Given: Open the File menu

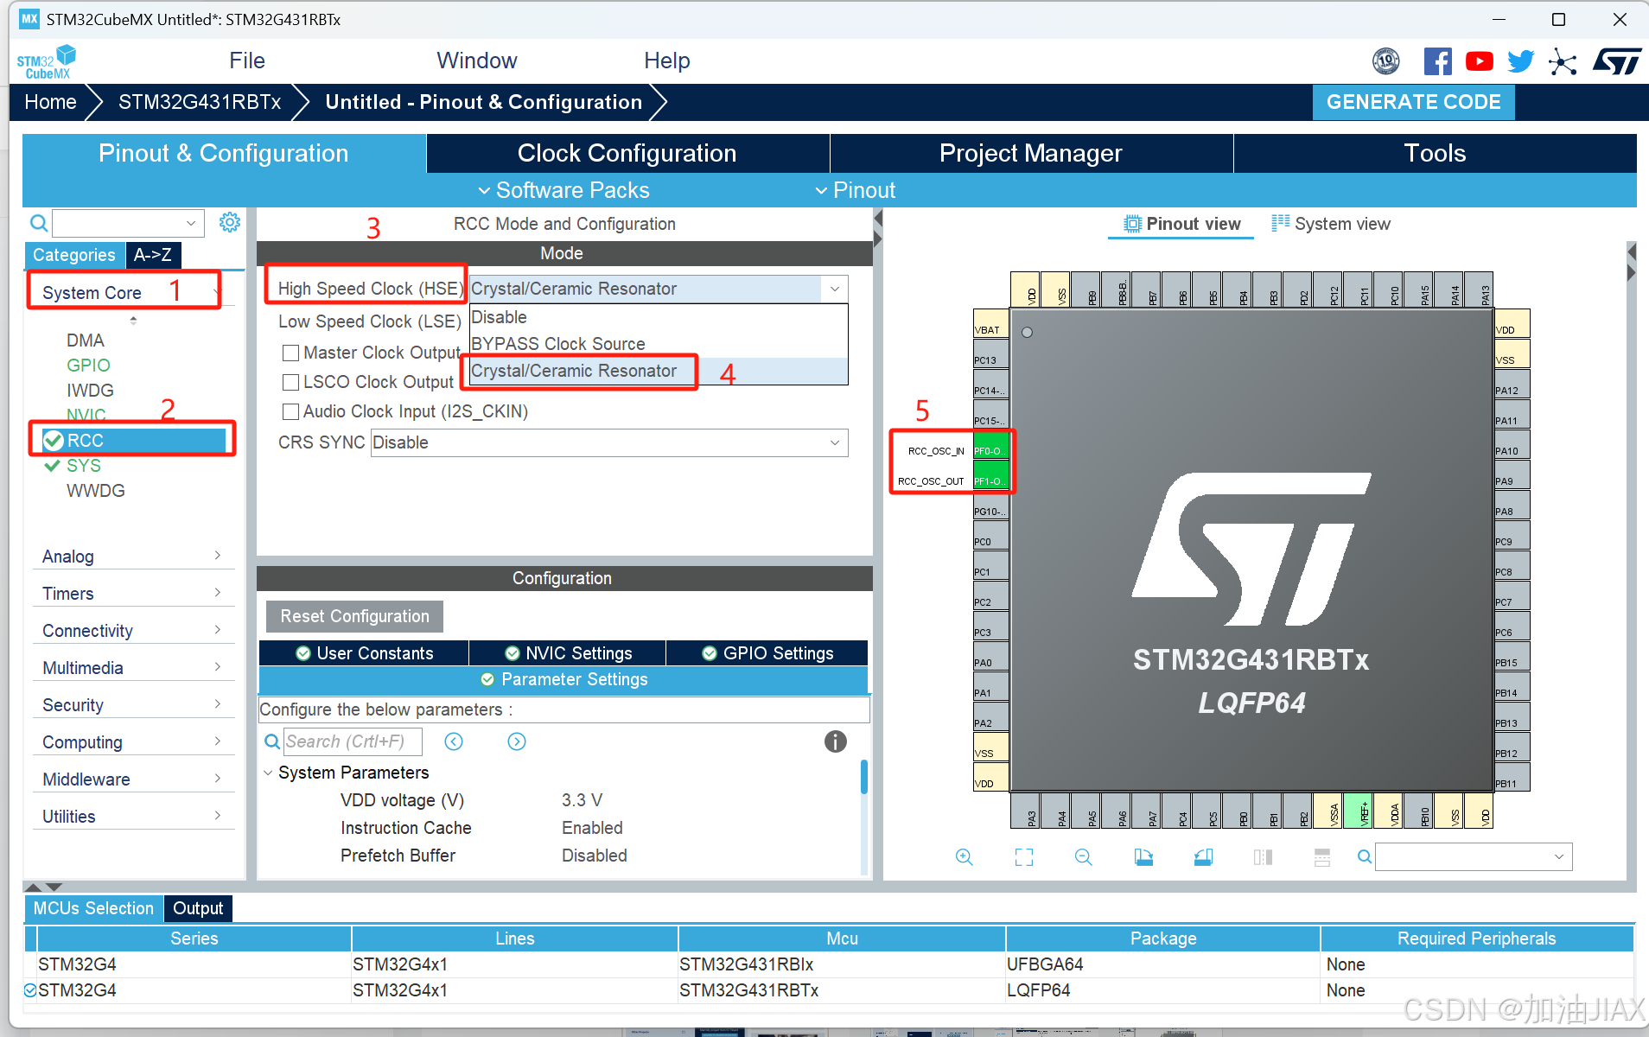Looking at the screenshot, I should pos(247,60).
